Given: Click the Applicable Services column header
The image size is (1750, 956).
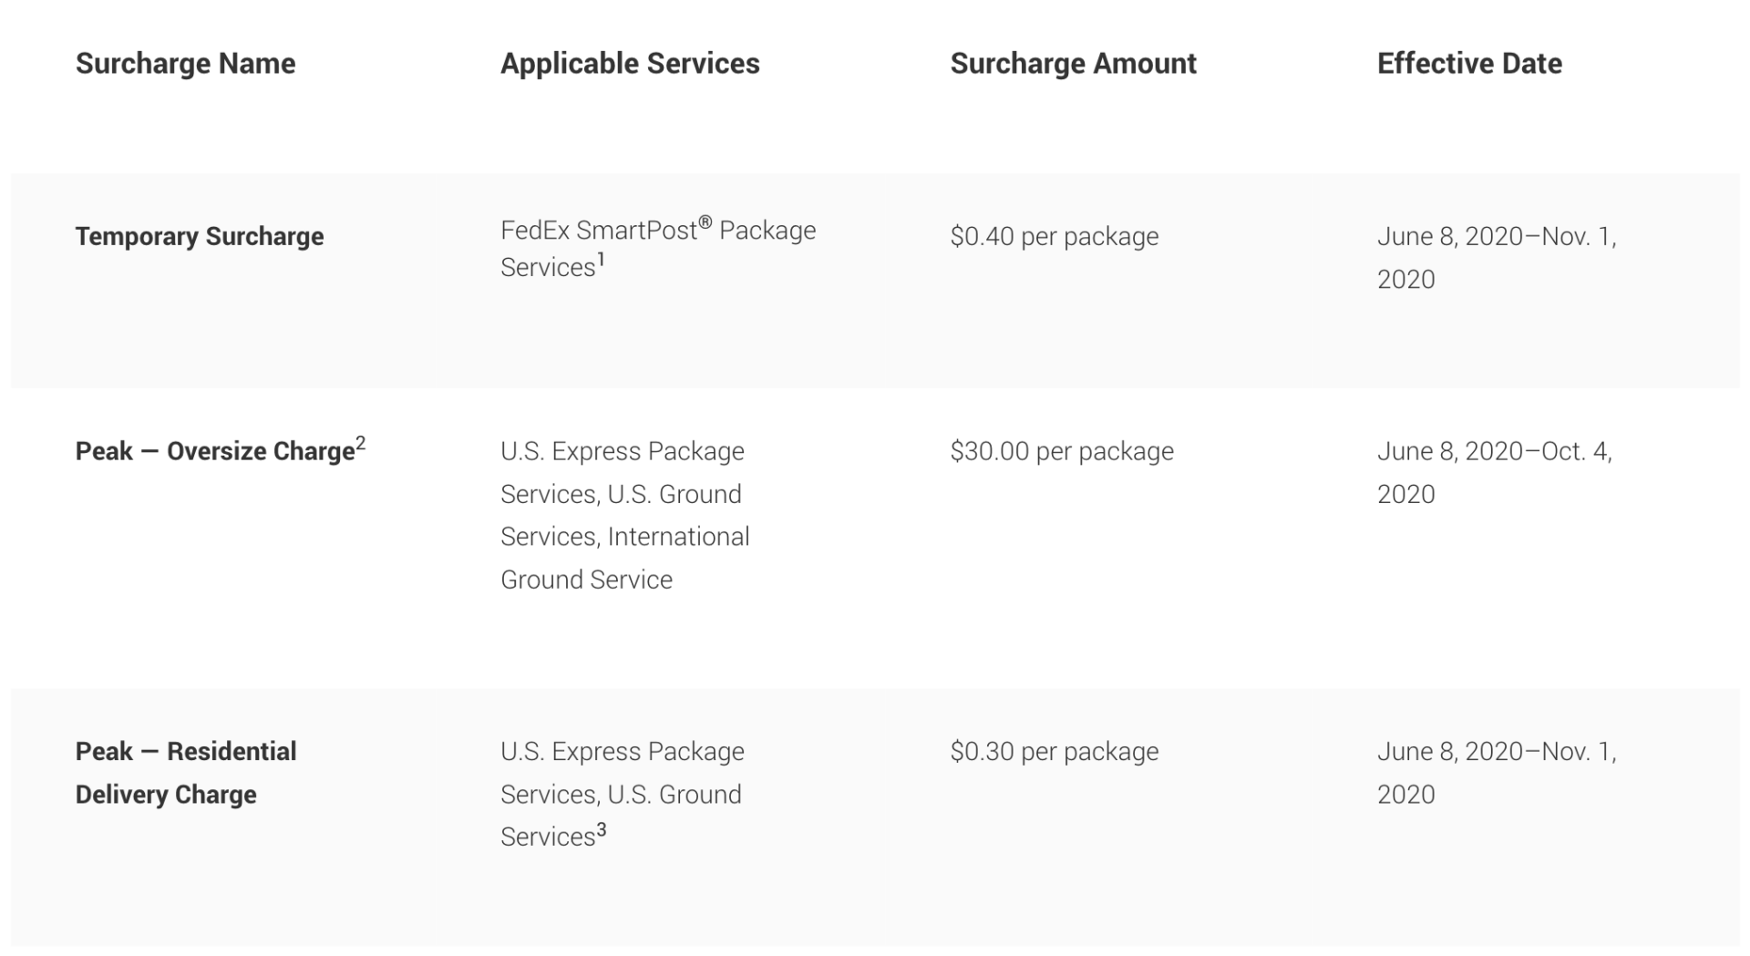Looking at the screenshot, I should click(x=630, y=64).
